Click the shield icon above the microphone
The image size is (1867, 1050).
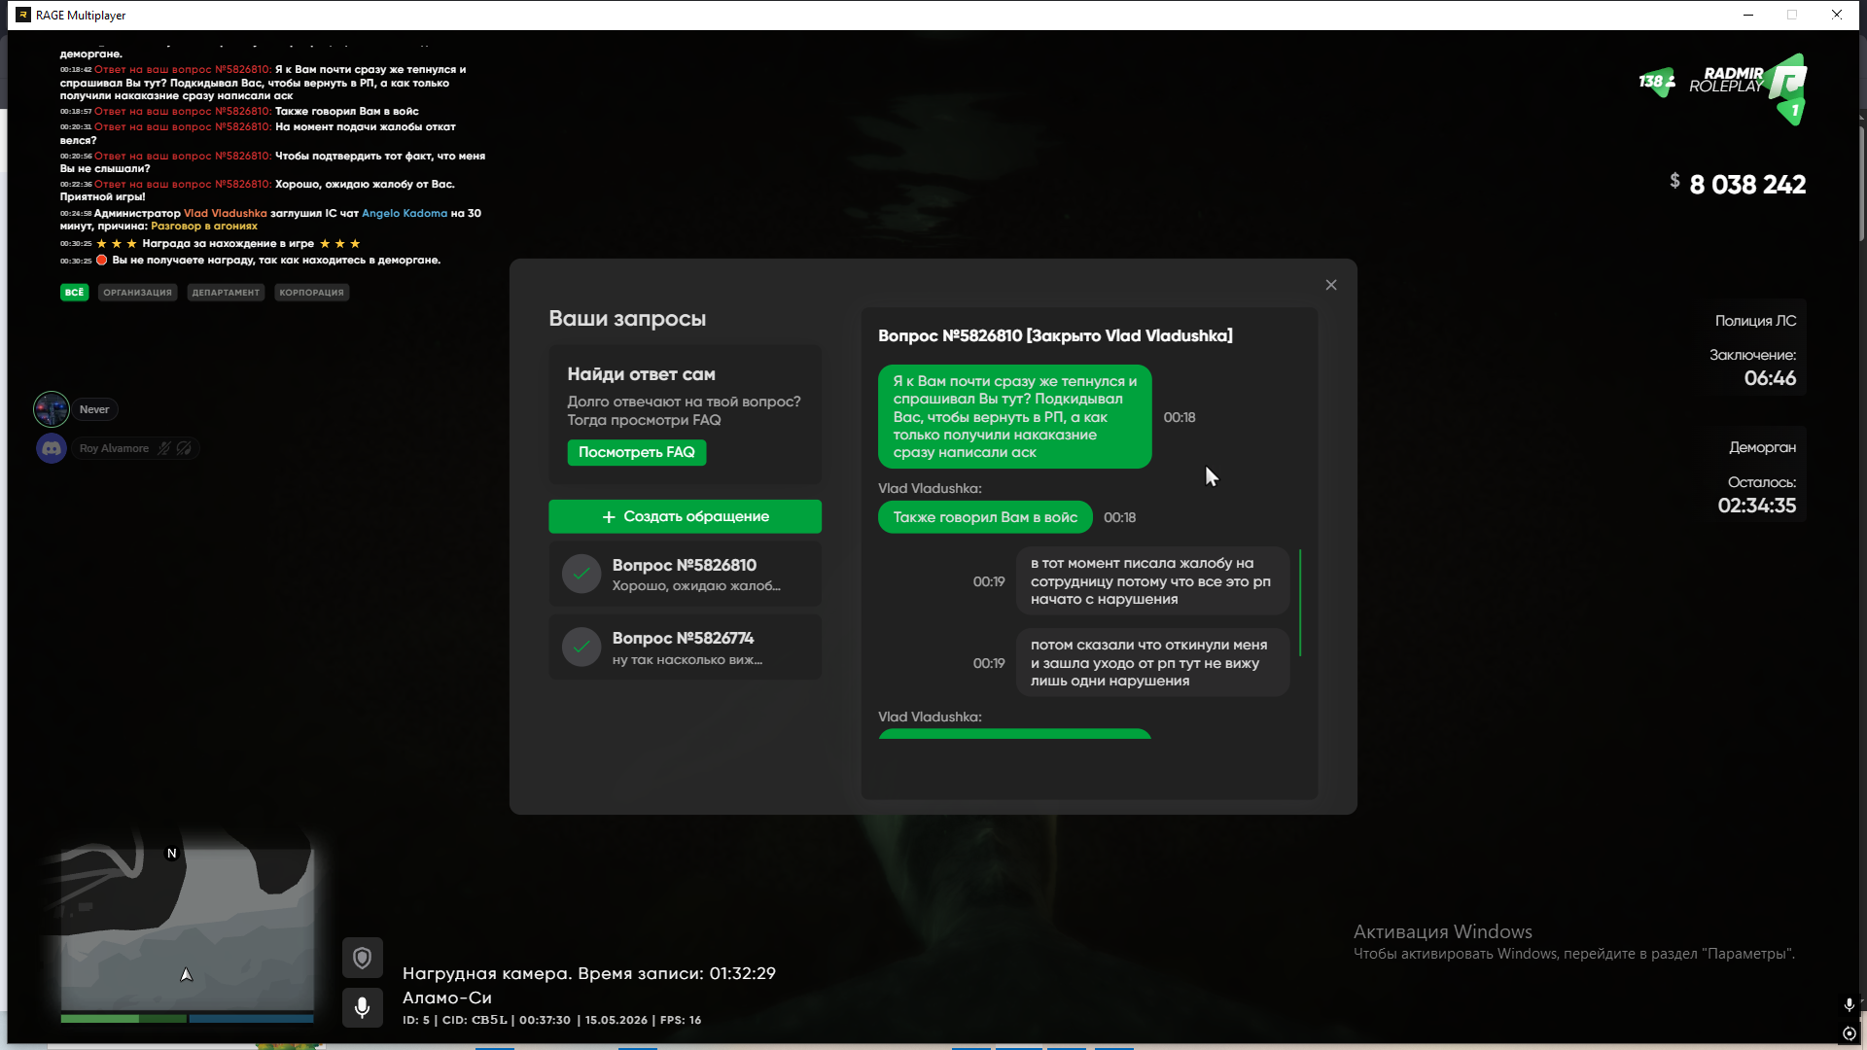pyautogui.click(x=362, y=959)
